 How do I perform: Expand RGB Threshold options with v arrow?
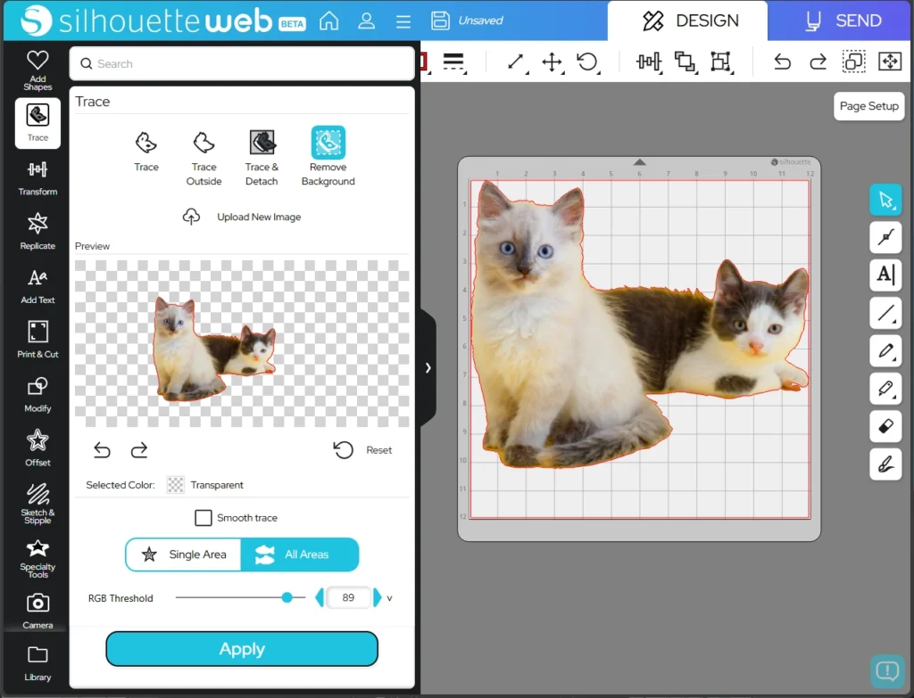tap(390, 598)
